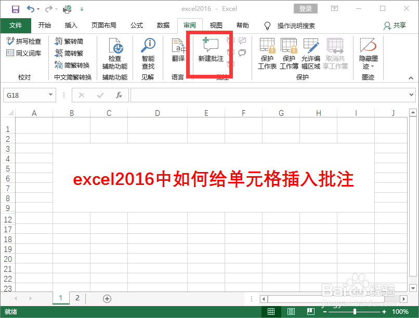The width and height of the screenshot is (419, 318).
Task: Click the 共享 Share button
Action: (395, 25)
